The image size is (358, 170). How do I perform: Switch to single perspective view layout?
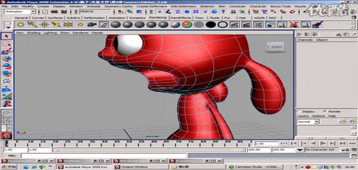7,113
